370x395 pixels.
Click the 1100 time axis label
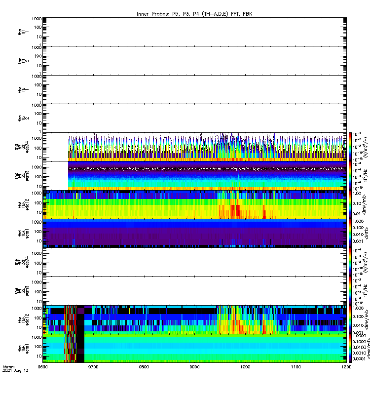(296, 367)
